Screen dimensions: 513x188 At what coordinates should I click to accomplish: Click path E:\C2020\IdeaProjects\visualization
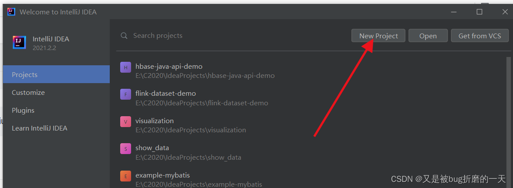click(x=191, y=130)
